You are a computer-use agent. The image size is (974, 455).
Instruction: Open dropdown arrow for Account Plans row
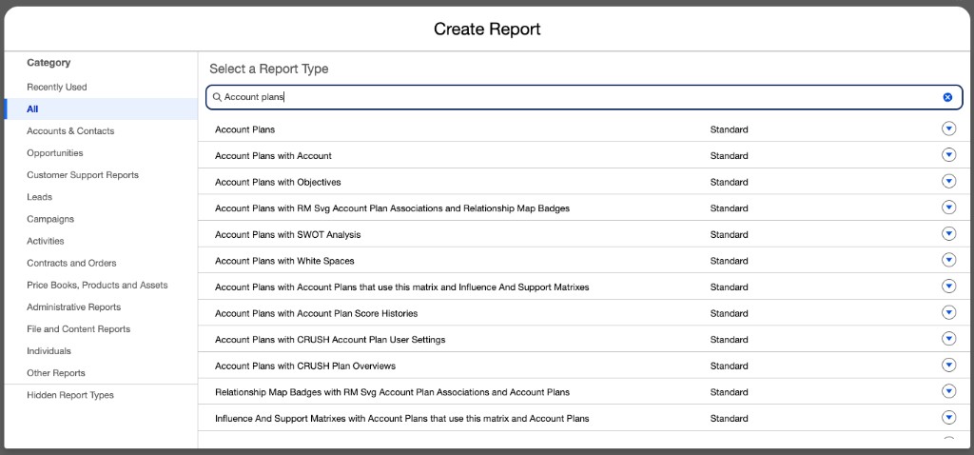tap(948, 129)
